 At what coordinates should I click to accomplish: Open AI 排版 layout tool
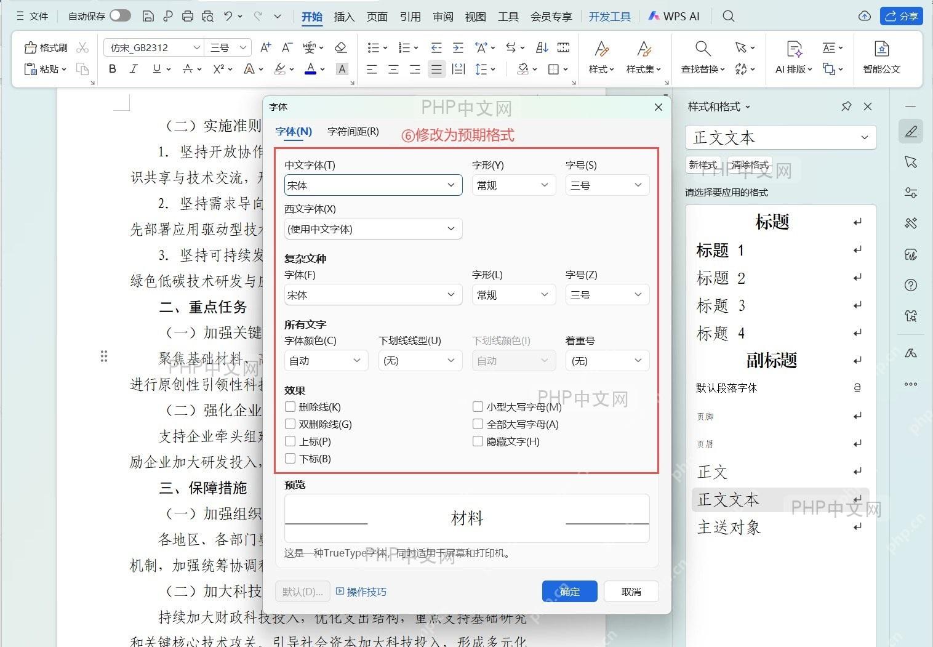pos(794,57)
